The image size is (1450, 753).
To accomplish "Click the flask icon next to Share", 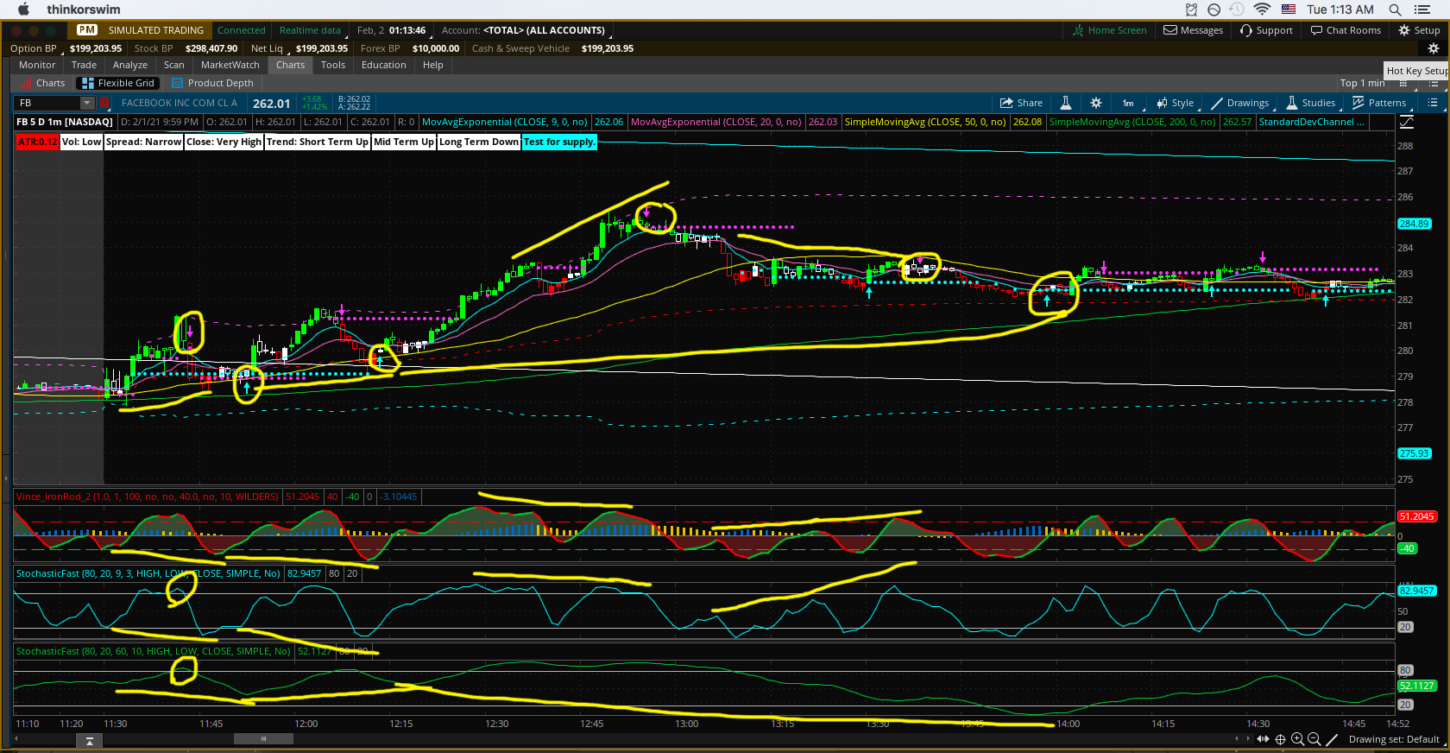I will coord(1066,103).
